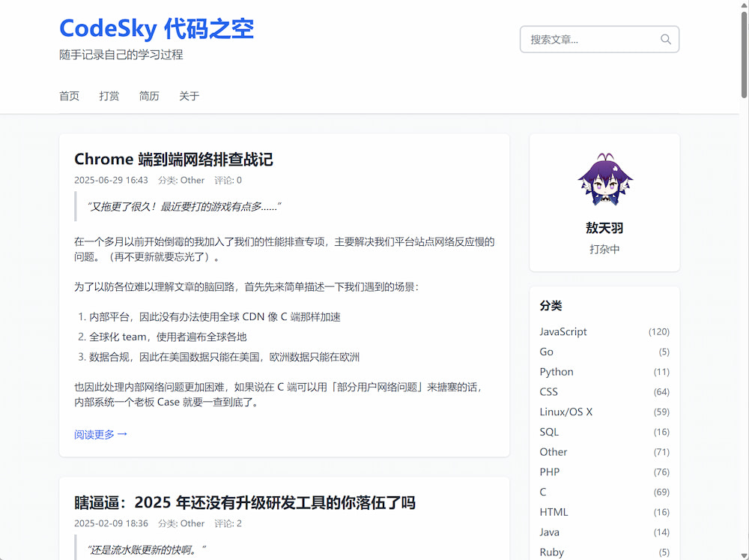Open the post Chrome 端到端网络排查战记
749x560 pixels.
[x=174, y=159]
